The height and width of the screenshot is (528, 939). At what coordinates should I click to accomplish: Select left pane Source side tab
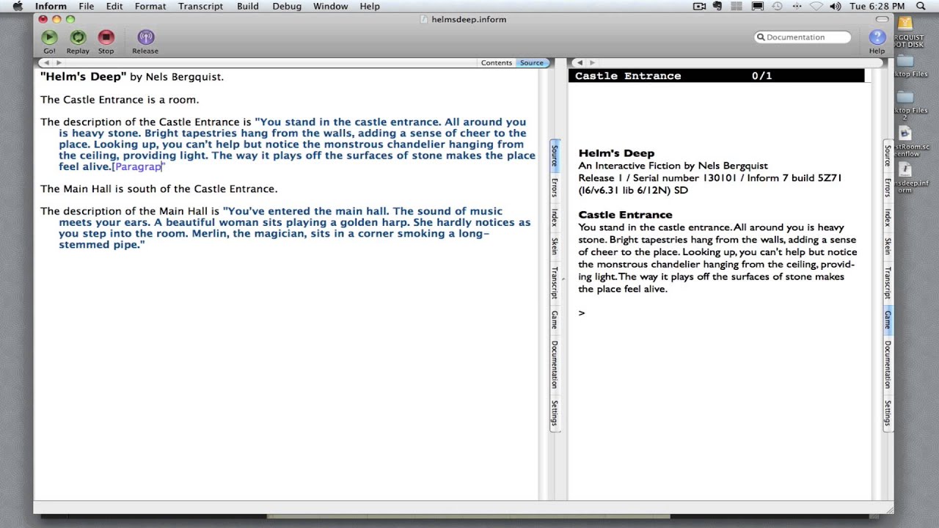(x=555, y=155)
